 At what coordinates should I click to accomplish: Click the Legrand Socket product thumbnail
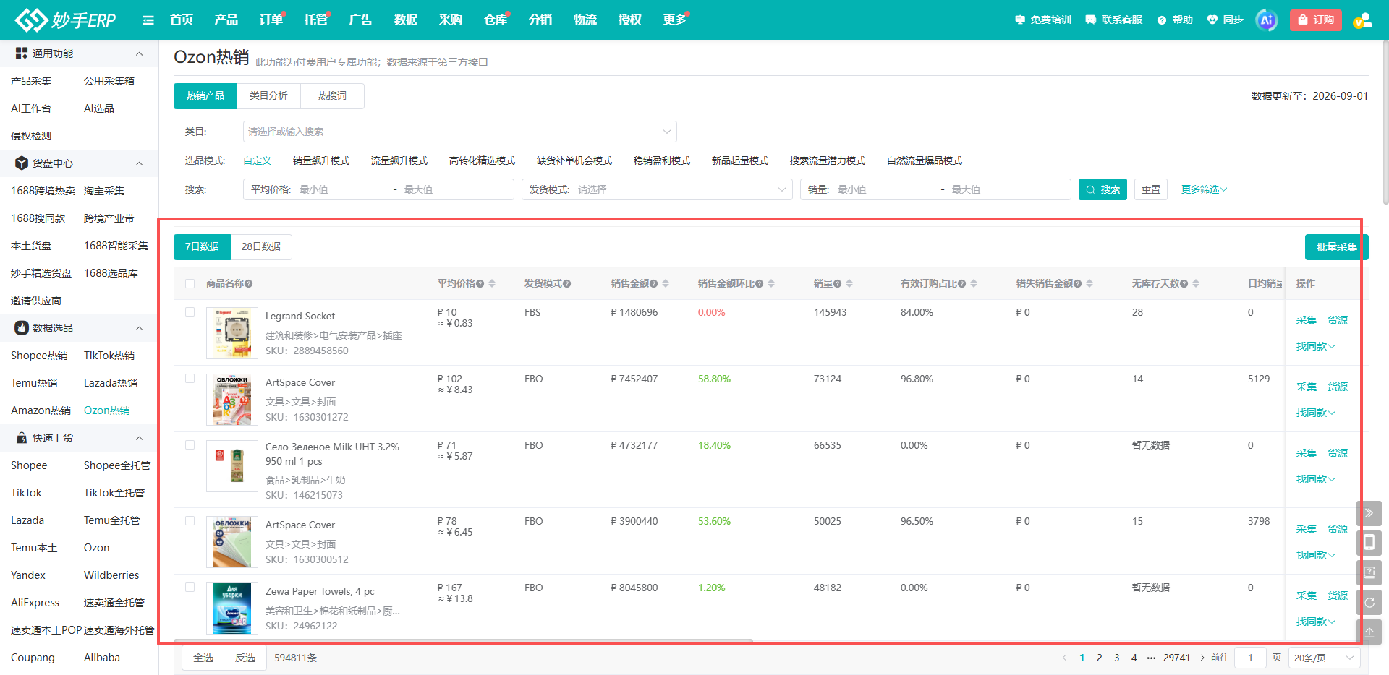232,333
